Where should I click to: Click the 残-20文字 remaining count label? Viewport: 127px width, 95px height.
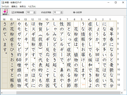click(x=77, y=13)
